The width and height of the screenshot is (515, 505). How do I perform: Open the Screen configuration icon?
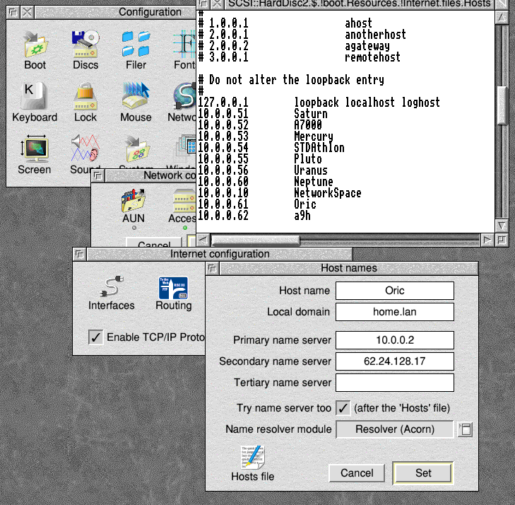34,149
